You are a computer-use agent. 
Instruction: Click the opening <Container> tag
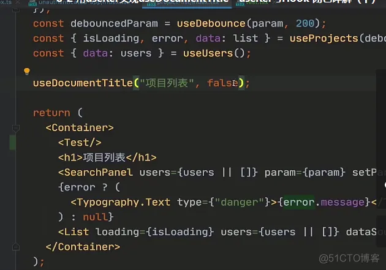tap(80, 128)
